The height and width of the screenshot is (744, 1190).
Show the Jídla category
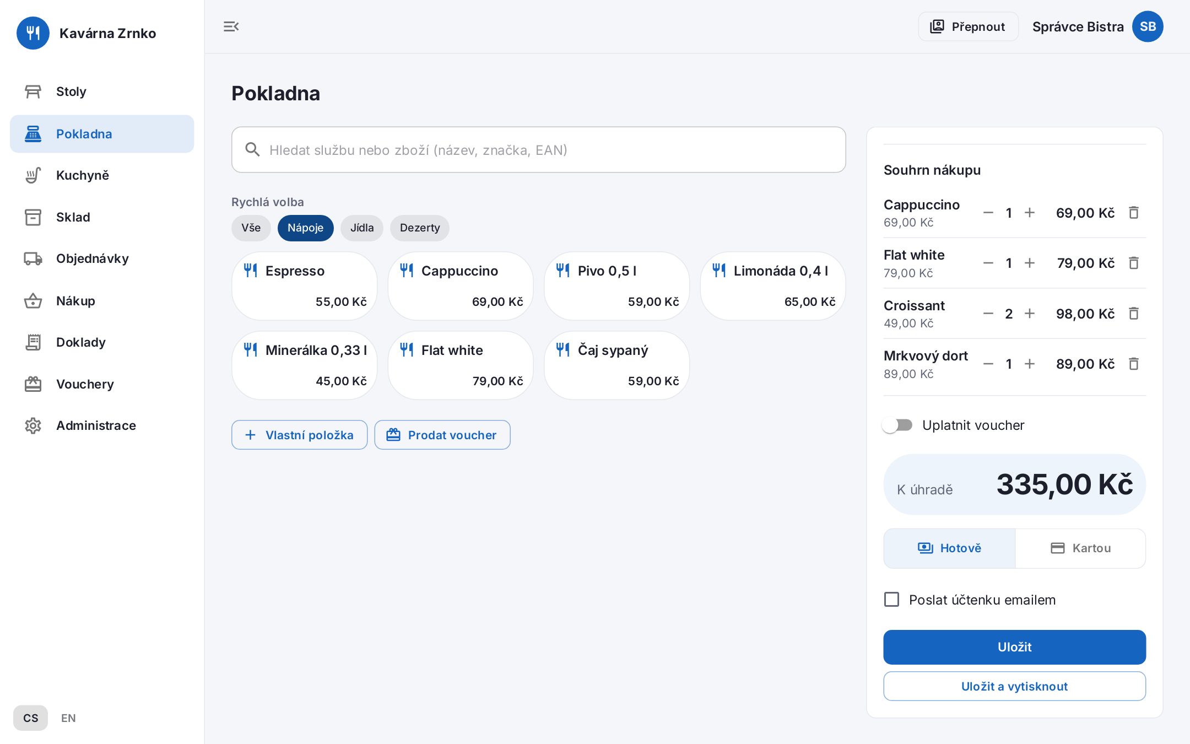(x=362, y=228)
